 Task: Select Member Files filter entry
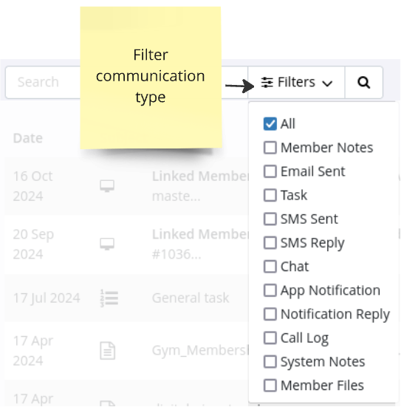click(x=314, y=385)
